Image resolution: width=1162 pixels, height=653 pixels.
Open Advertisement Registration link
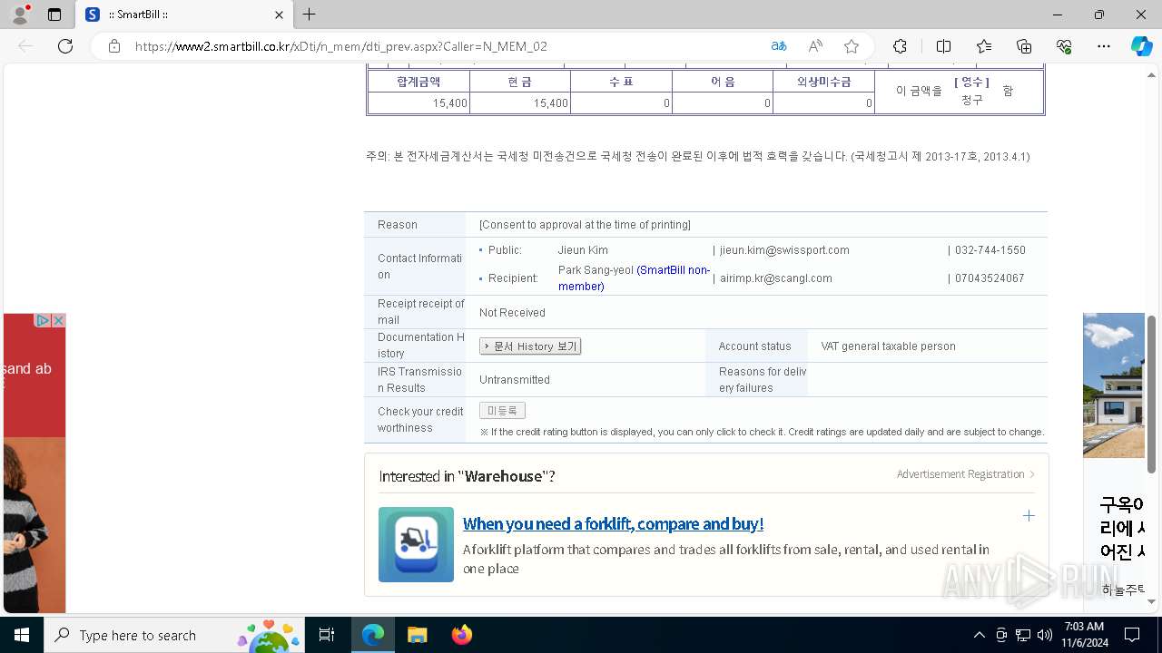(966, 474)
